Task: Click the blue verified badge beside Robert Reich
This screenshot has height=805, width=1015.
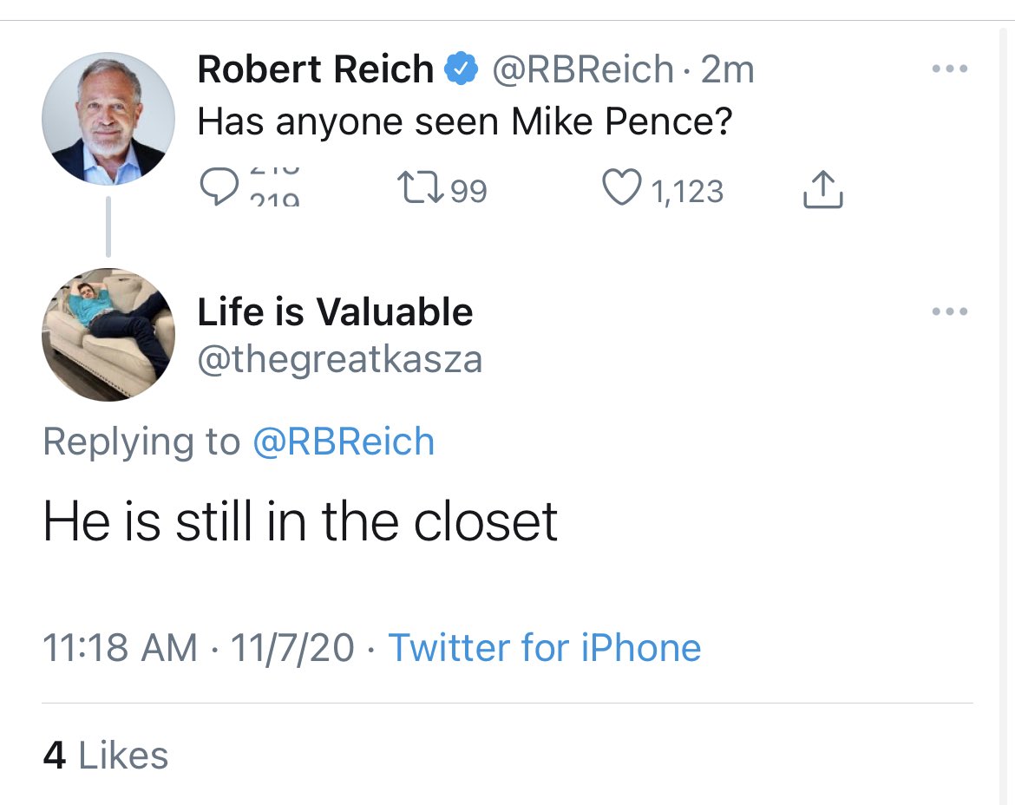Action: tap(462, 69)
